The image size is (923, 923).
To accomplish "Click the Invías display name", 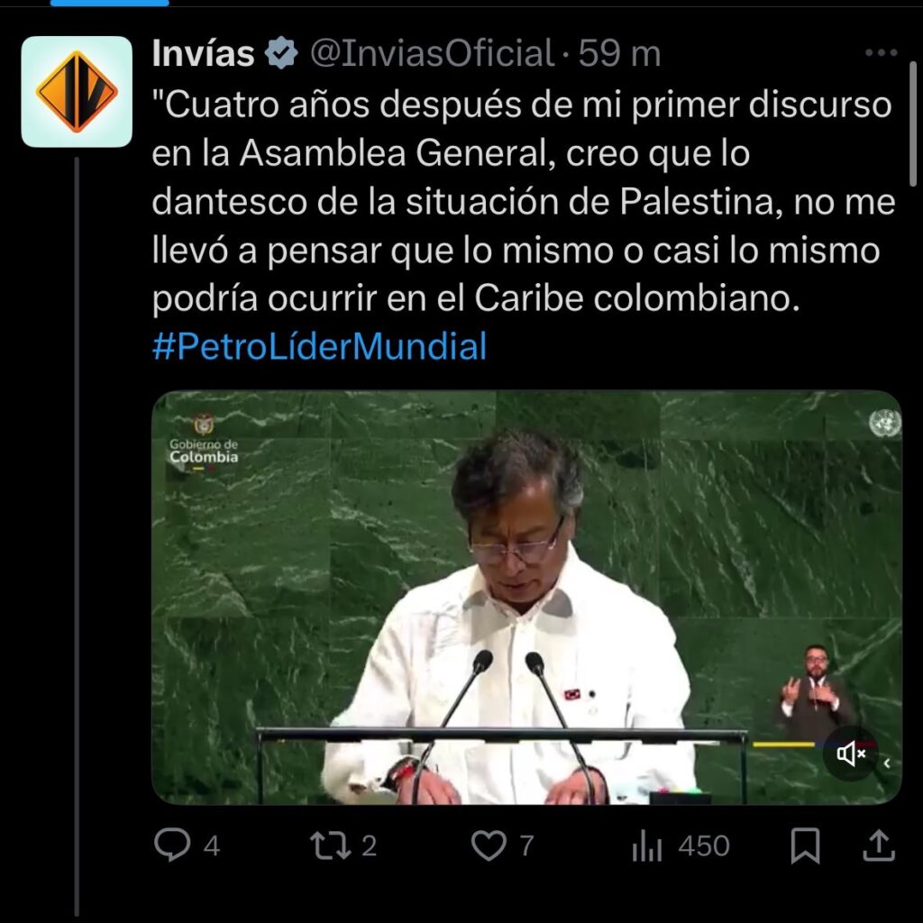I will (x=203, y=53).
